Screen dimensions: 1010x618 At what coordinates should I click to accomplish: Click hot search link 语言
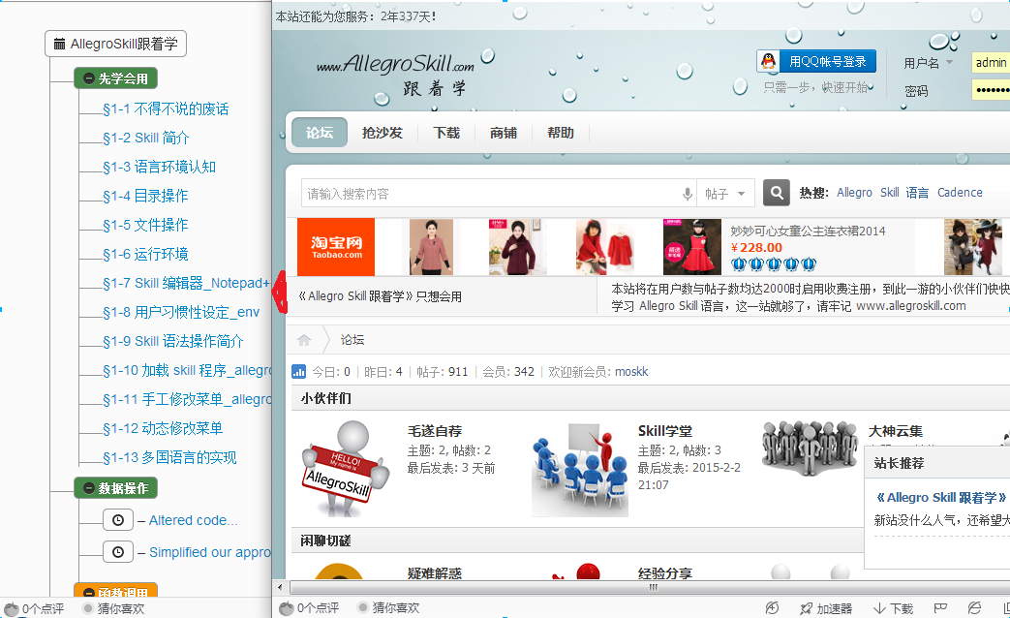(x=917, y=193)
